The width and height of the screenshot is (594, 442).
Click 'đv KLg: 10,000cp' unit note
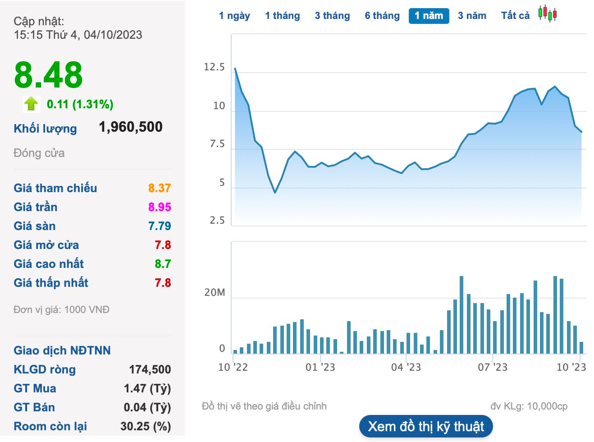(529, 406)
